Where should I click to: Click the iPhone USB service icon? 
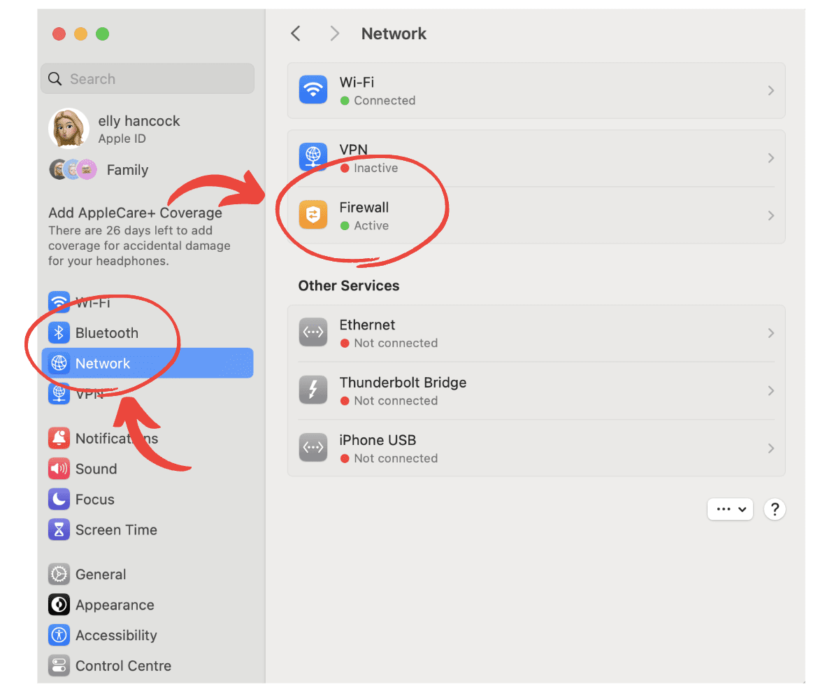[313, 448]
